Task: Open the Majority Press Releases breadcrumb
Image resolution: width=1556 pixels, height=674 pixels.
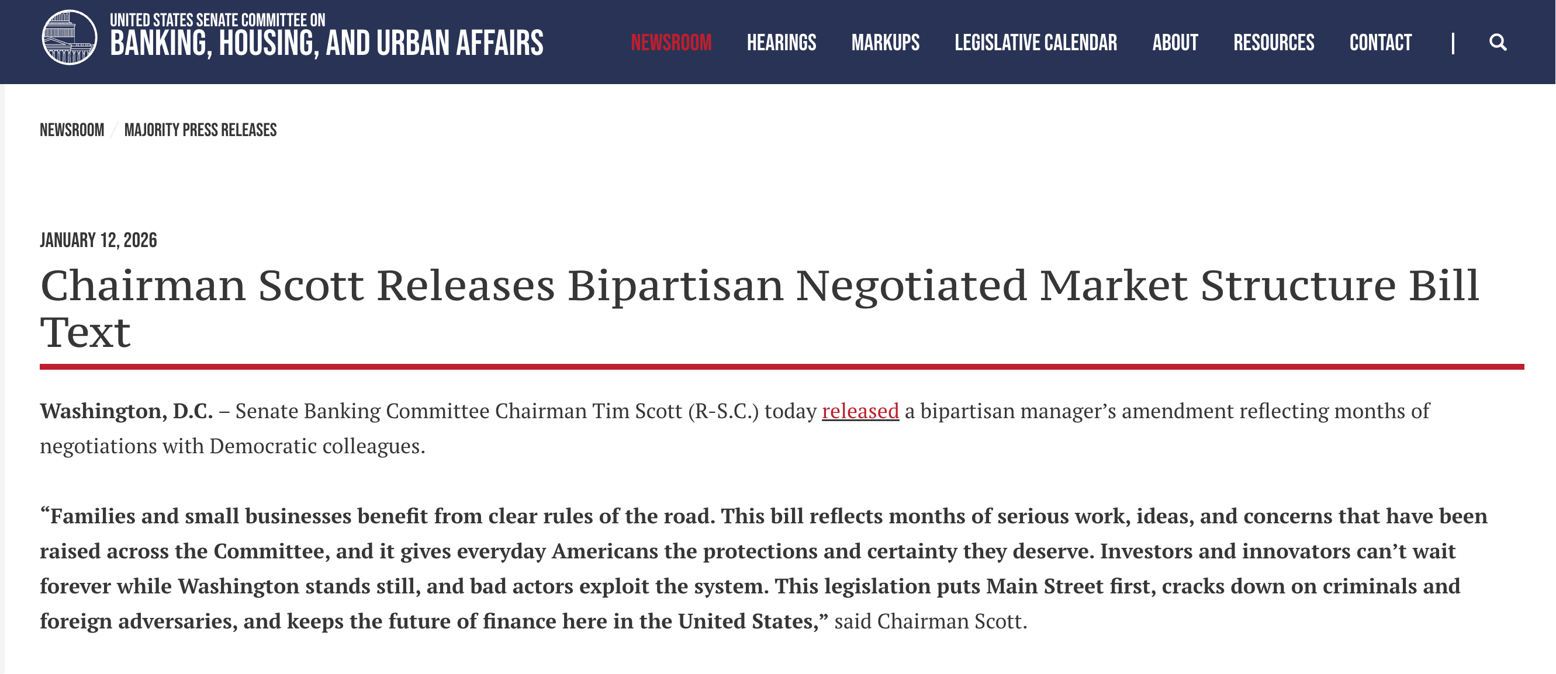Action: (x=200, y=130)
